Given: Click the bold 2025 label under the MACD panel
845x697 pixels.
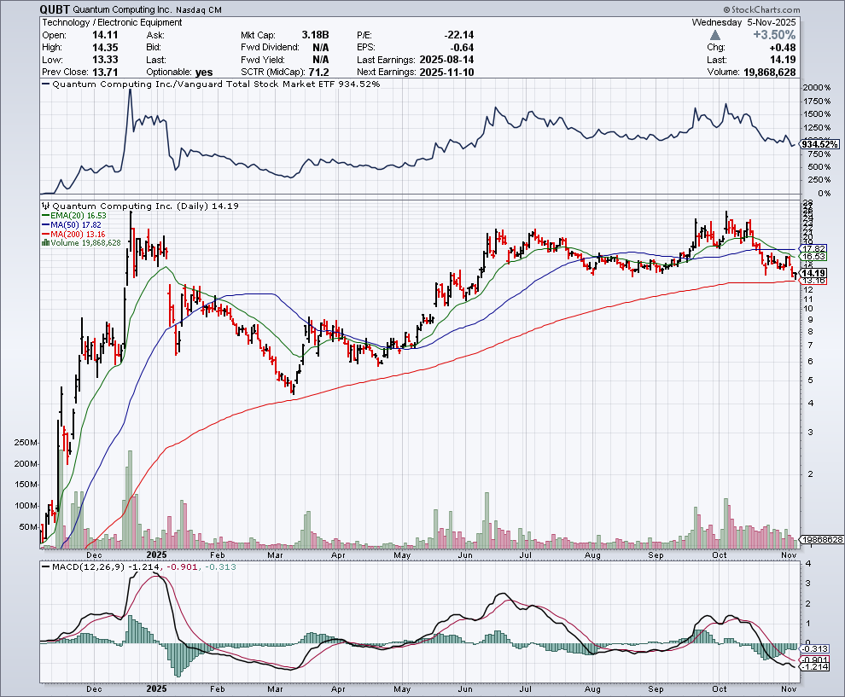Looking at the screenshot, I should click(x=156, y=689).
